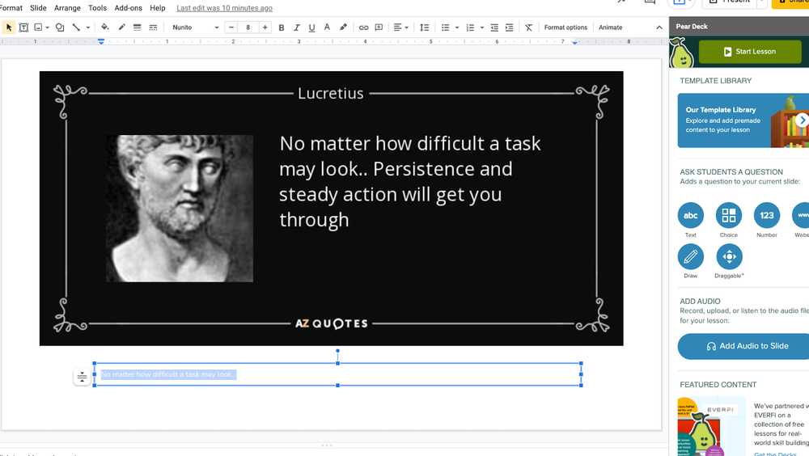Open the bulleted list options arrow
809x456 pixels.
tap(457, 27)
